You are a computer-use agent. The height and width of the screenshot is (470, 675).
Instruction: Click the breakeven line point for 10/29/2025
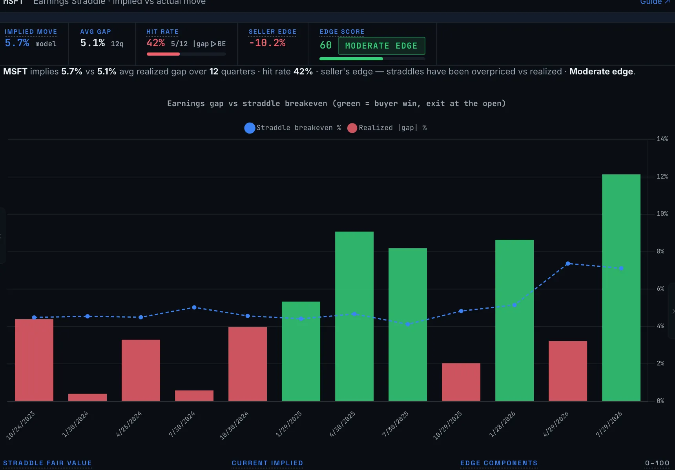461,311
